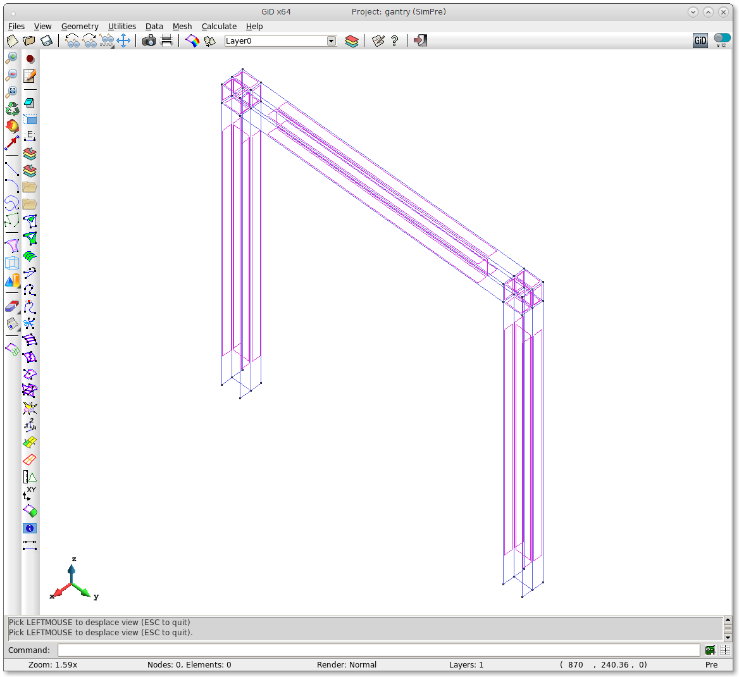Toggle the grid icon beside command line
This screenshot has height=677, width=739.
tap(725, 650)
